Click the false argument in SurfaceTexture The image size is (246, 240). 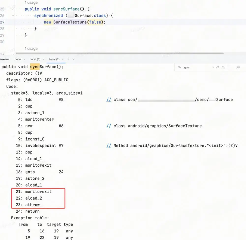pyautogui.click(x=95, y=22)
